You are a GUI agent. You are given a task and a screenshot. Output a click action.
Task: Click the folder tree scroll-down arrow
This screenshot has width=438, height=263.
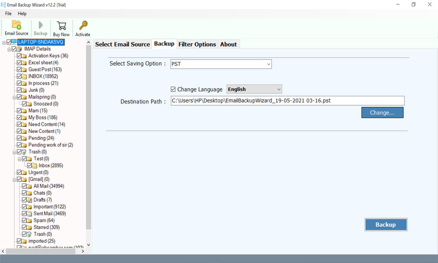click(x=88, y=245)
